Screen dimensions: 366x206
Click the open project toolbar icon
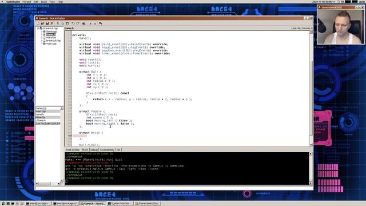pos(42,23)
